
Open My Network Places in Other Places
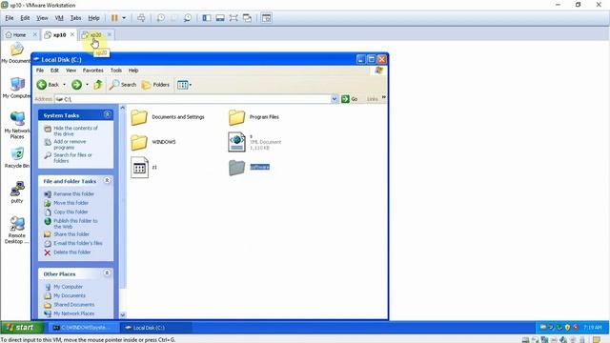coord(74,313)
